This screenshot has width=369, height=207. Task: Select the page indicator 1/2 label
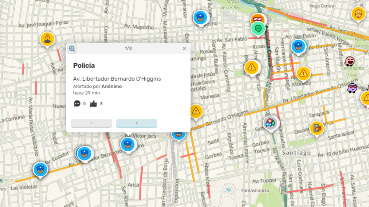pyautogui.click(x=128, y=48)
